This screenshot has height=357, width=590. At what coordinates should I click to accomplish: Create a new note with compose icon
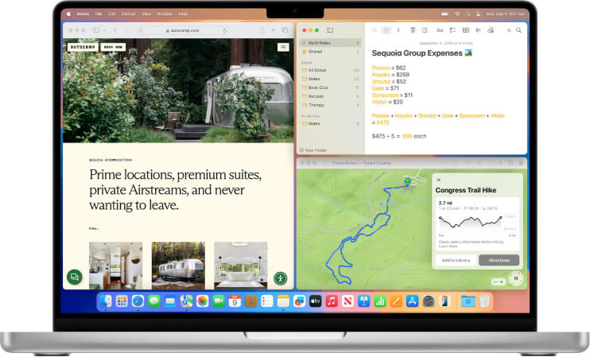[x=425, y=30]
